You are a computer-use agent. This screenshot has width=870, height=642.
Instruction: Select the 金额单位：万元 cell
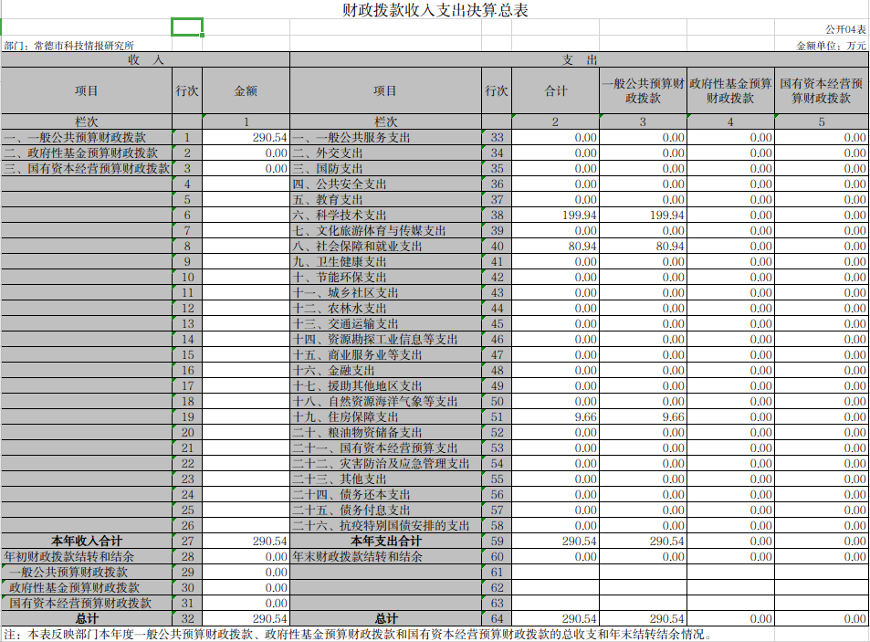click(x=831, y=45)
